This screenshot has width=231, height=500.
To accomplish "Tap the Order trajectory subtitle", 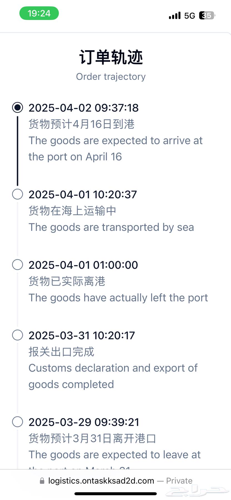I will pyautogui.click(x=111, y=77).
